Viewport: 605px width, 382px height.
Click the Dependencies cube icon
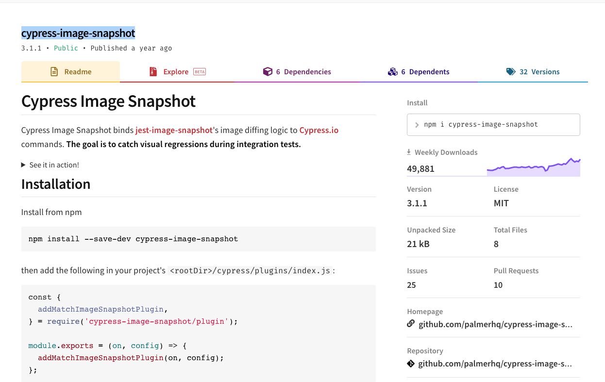[x=268, y=72]
